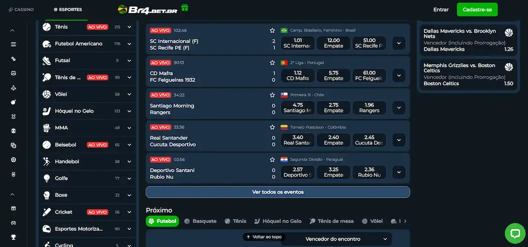Click the Cricket bat icon
The height and width of the screenshot is (247, 528).
coord(46,212)
